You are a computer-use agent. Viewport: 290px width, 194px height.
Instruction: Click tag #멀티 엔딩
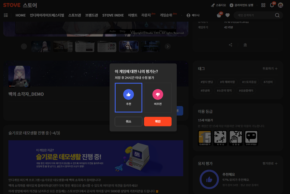click(207, 82)
